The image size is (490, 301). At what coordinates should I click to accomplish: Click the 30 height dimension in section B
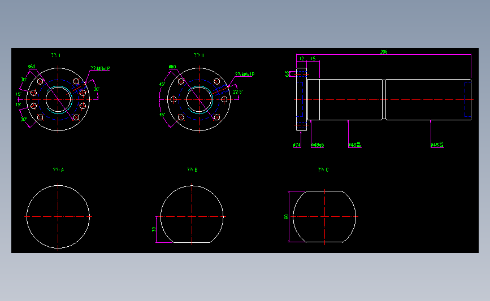point(154,229)
